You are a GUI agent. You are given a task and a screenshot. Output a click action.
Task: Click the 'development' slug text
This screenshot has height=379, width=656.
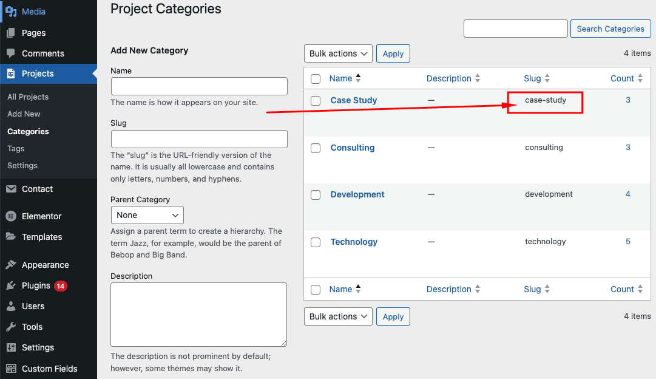point(549,194)
